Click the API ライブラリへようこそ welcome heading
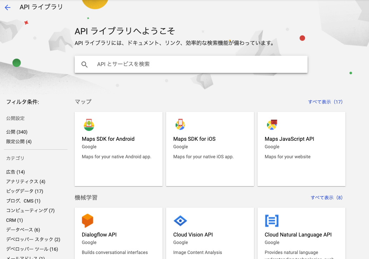This screenshot has width=369, height=259. [125, 31]
